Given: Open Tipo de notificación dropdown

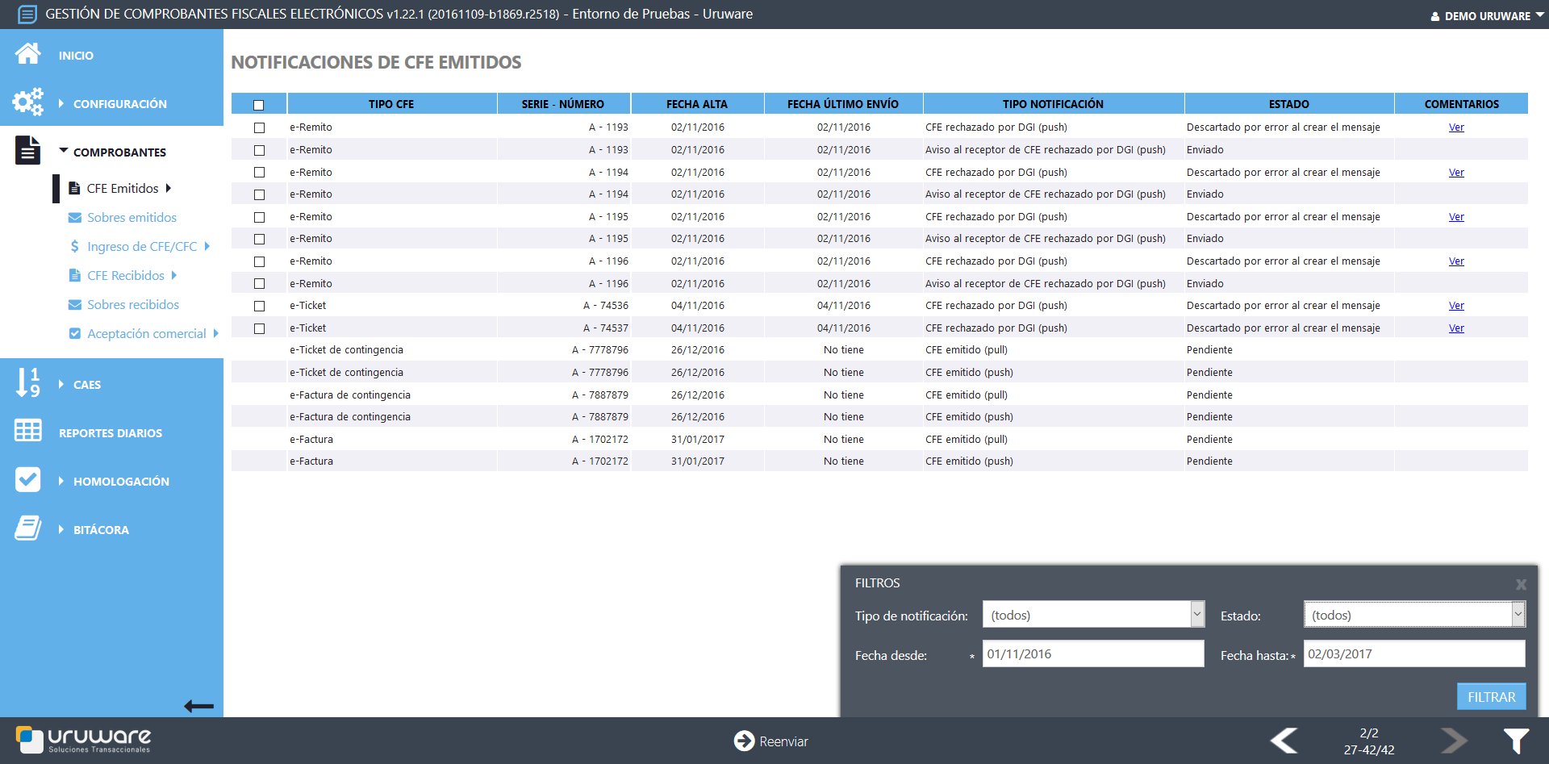Looking at the screenshot, I should (x=1093, y=615).
